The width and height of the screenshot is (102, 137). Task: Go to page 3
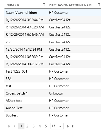coord(33,126)
